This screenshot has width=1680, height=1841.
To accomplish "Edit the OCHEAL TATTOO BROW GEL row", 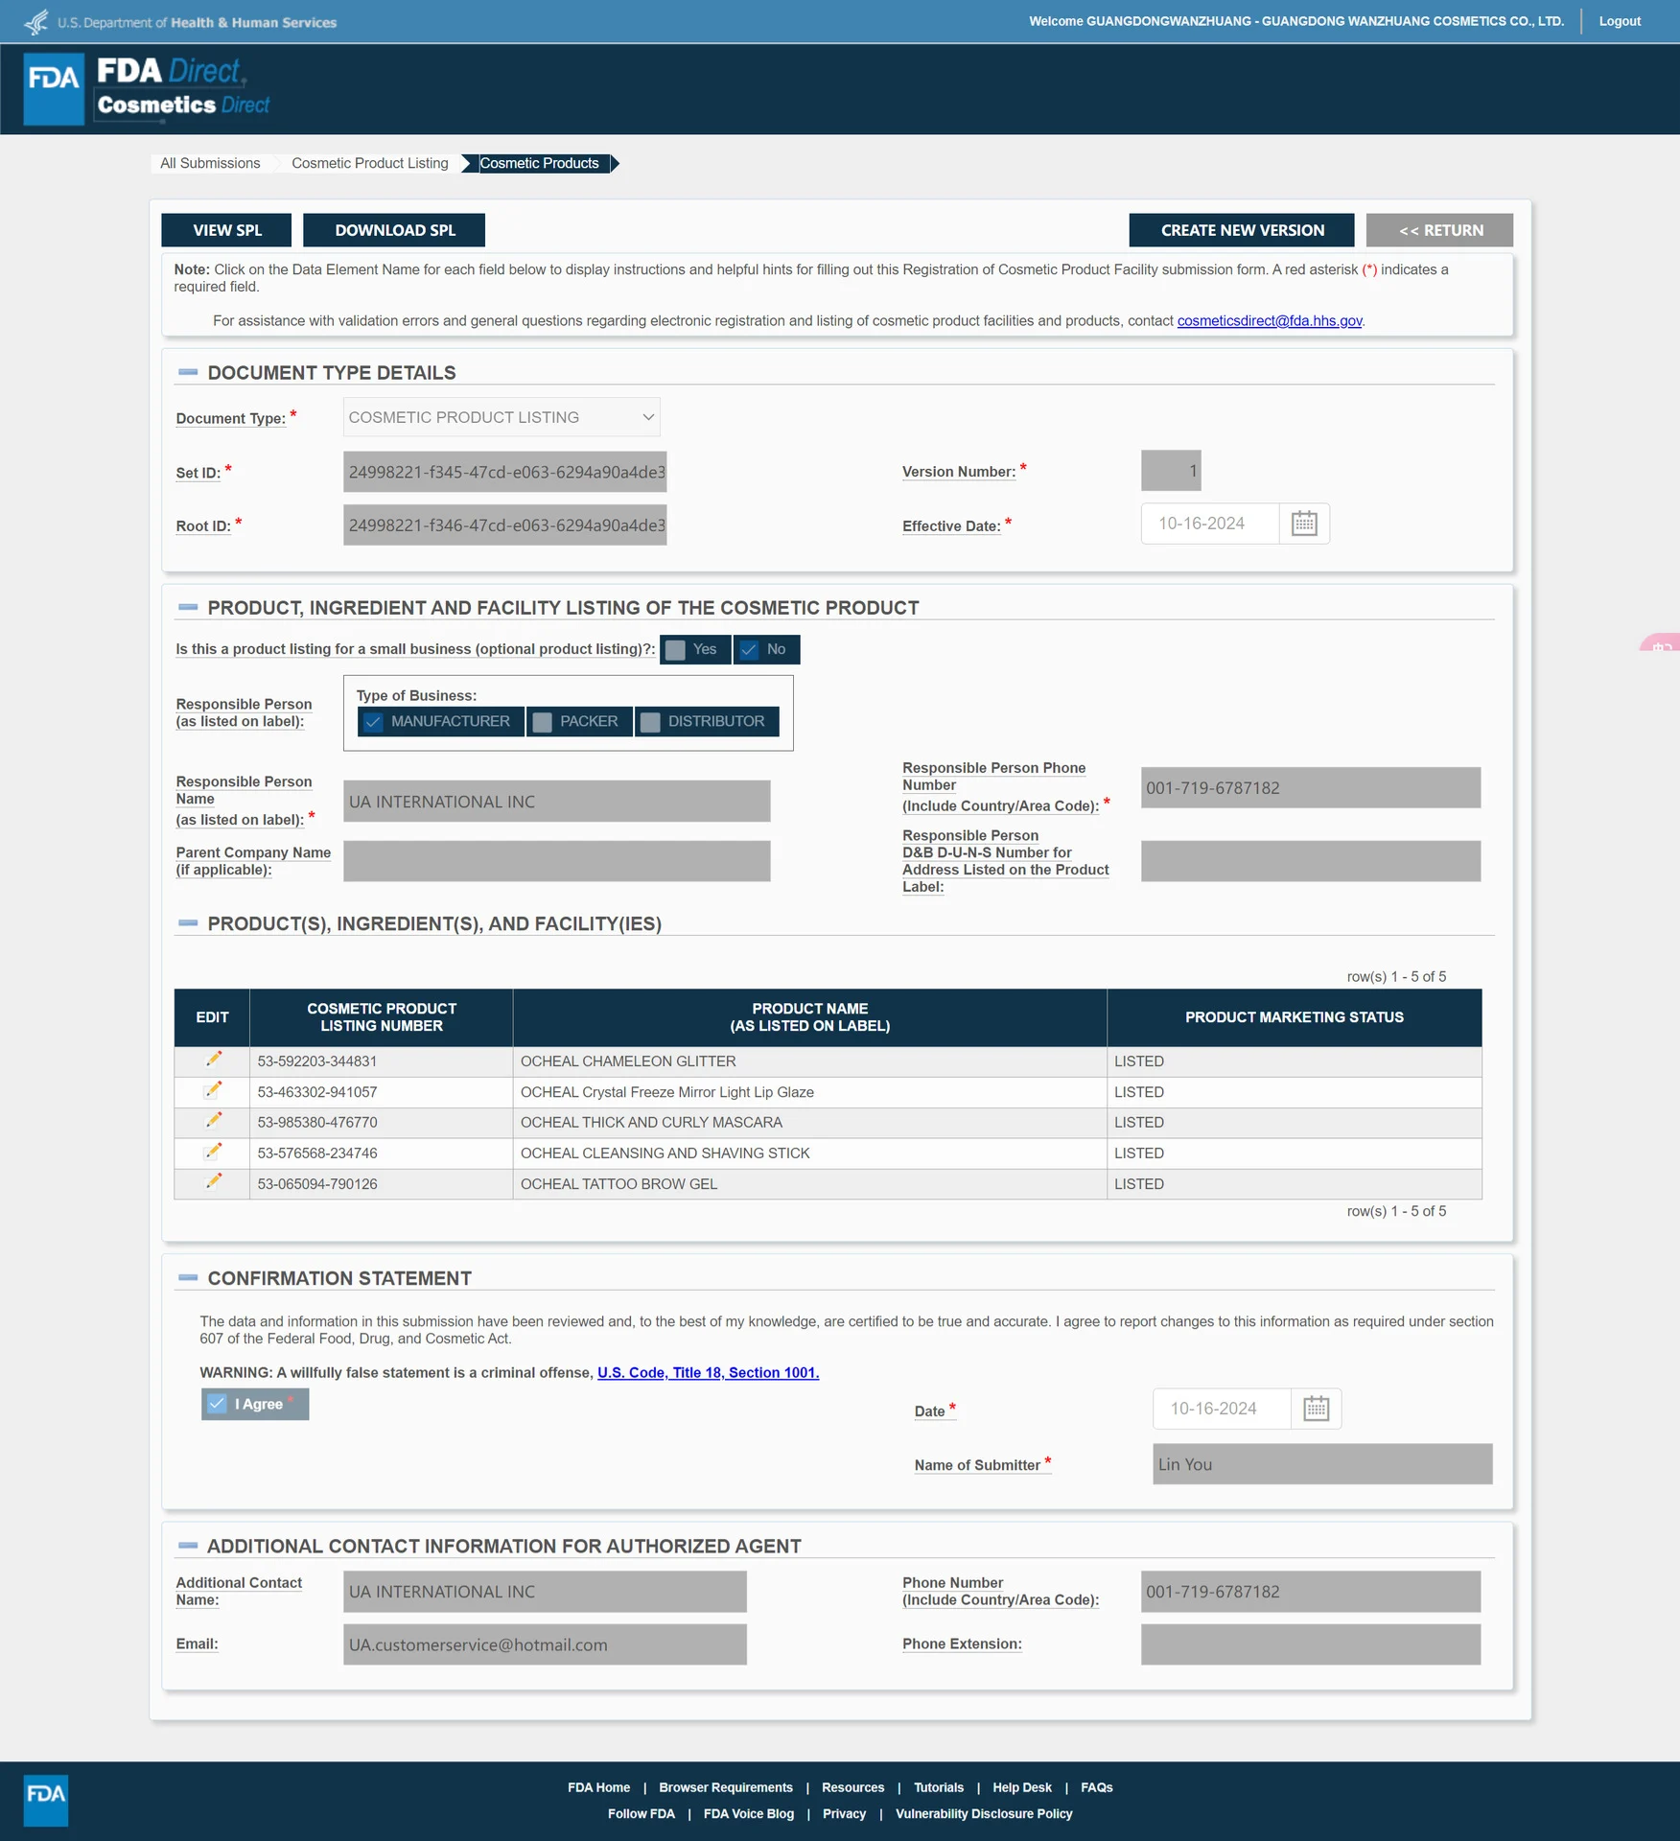I will (213, 1181).
